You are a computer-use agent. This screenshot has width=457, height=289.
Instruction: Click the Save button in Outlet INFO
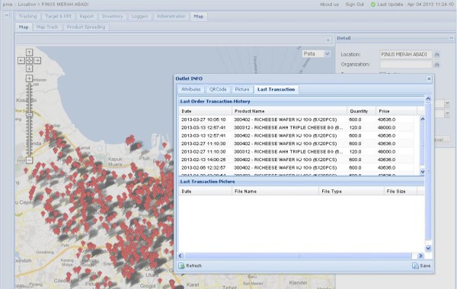(421, 265)
